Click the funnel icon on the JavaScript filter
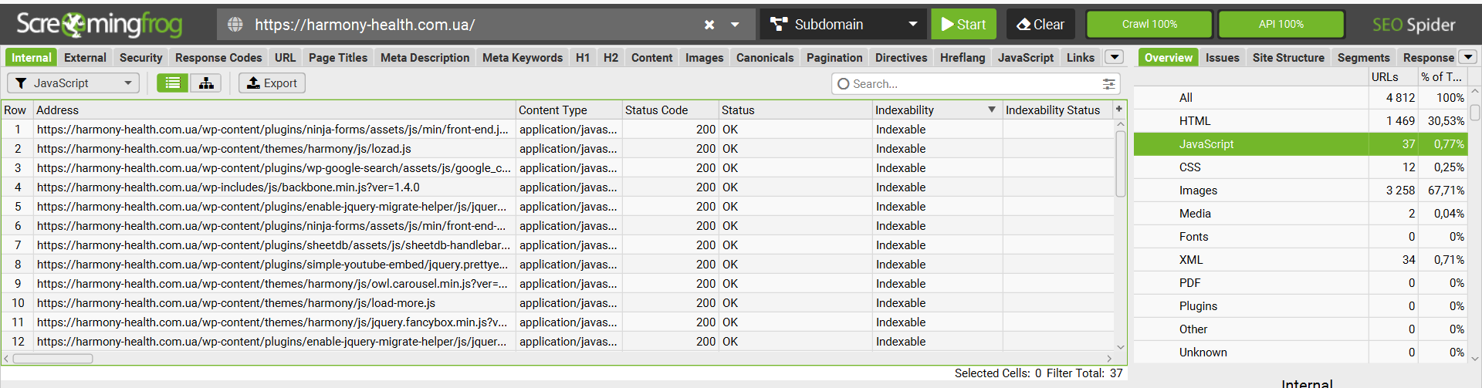Screen dimensions: 1482x388 click(22, 83)
